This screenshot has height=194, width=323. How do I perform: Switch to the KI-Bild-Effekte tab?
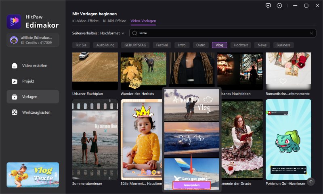tap(115, 21)
